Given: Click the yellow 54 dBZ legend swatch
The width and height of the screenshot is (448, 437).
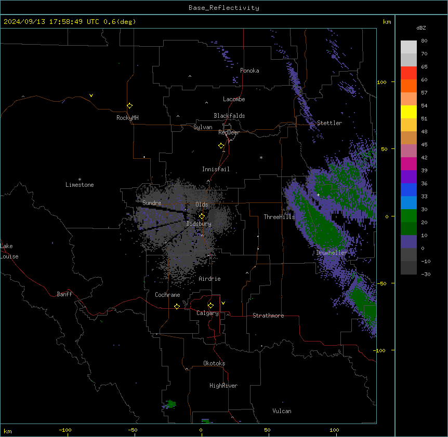Looking at the screenshot, I should pos(409,112).
